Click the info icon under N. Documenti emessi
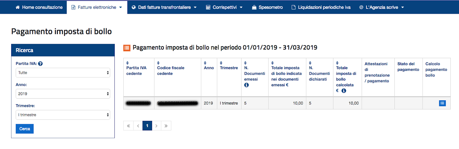The width and height of the screenshot is (459, 149). [246, 85]
